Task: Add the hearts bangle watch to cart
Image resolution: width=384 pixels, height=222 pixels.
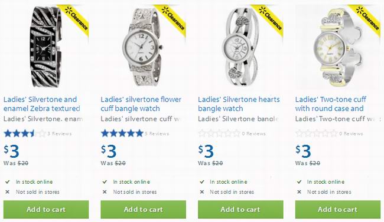Action: point(240,210)
